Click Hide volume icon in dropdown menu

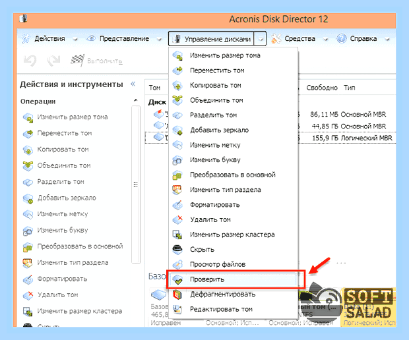pos(177,249)
